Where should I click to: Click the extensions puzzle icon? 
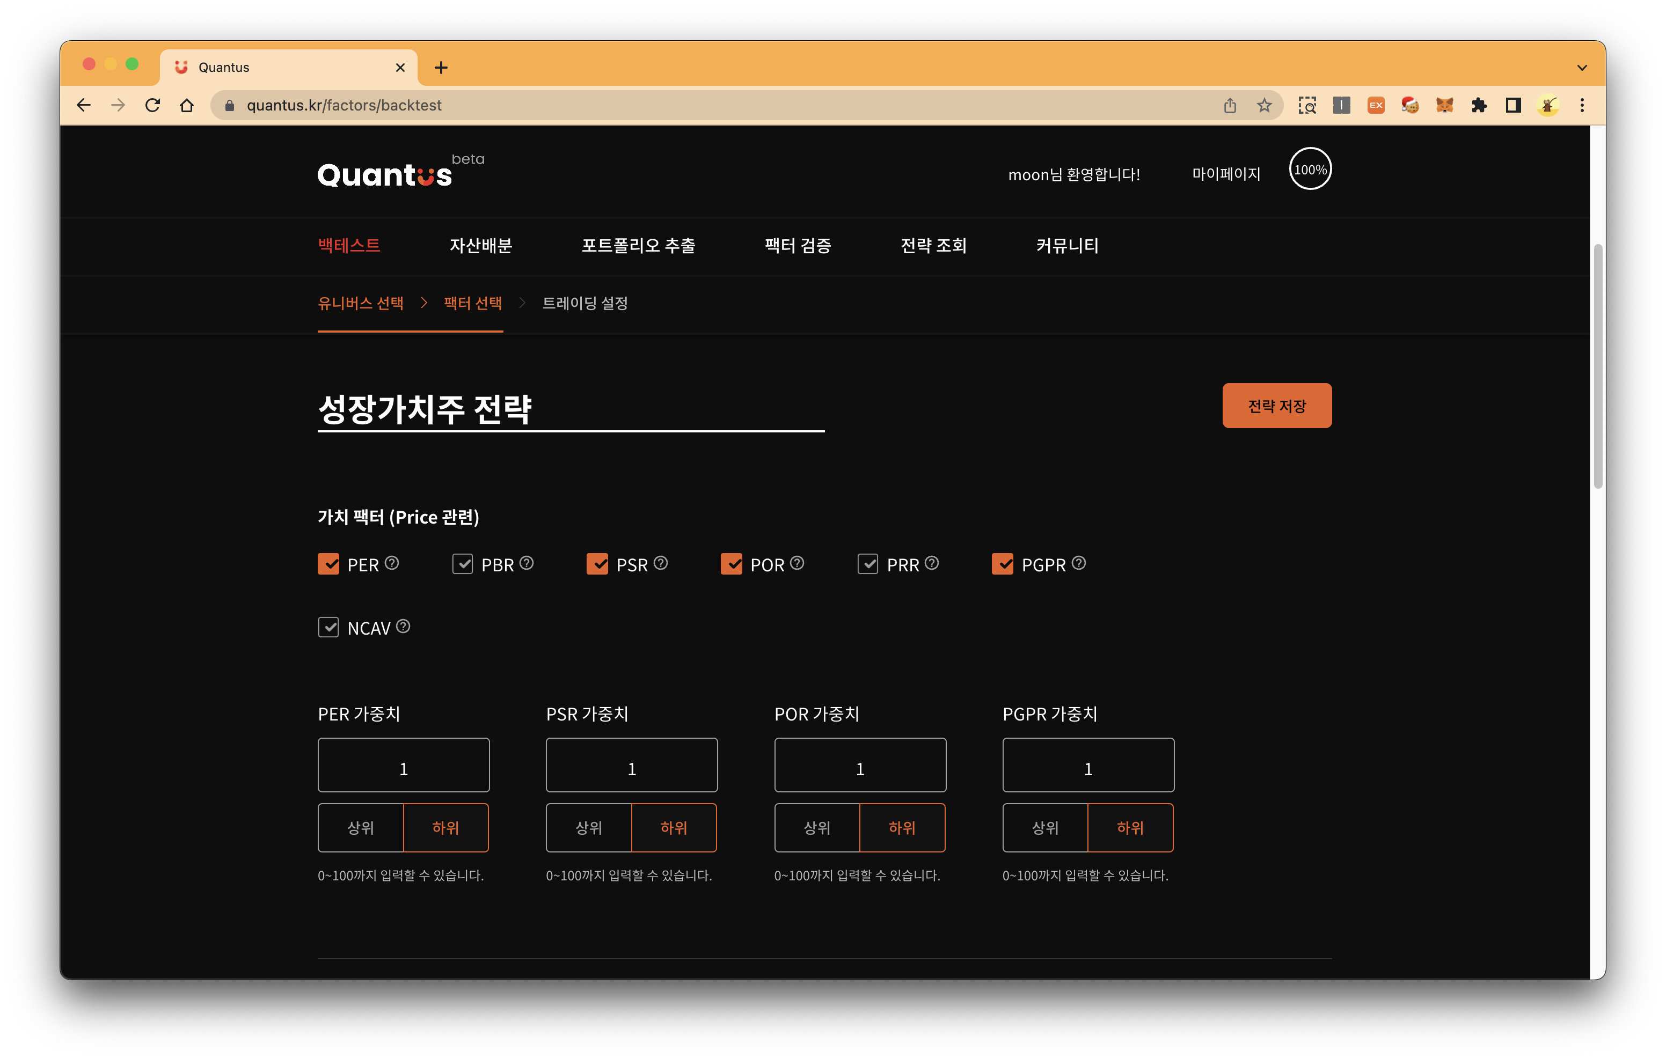(1479, 105)
